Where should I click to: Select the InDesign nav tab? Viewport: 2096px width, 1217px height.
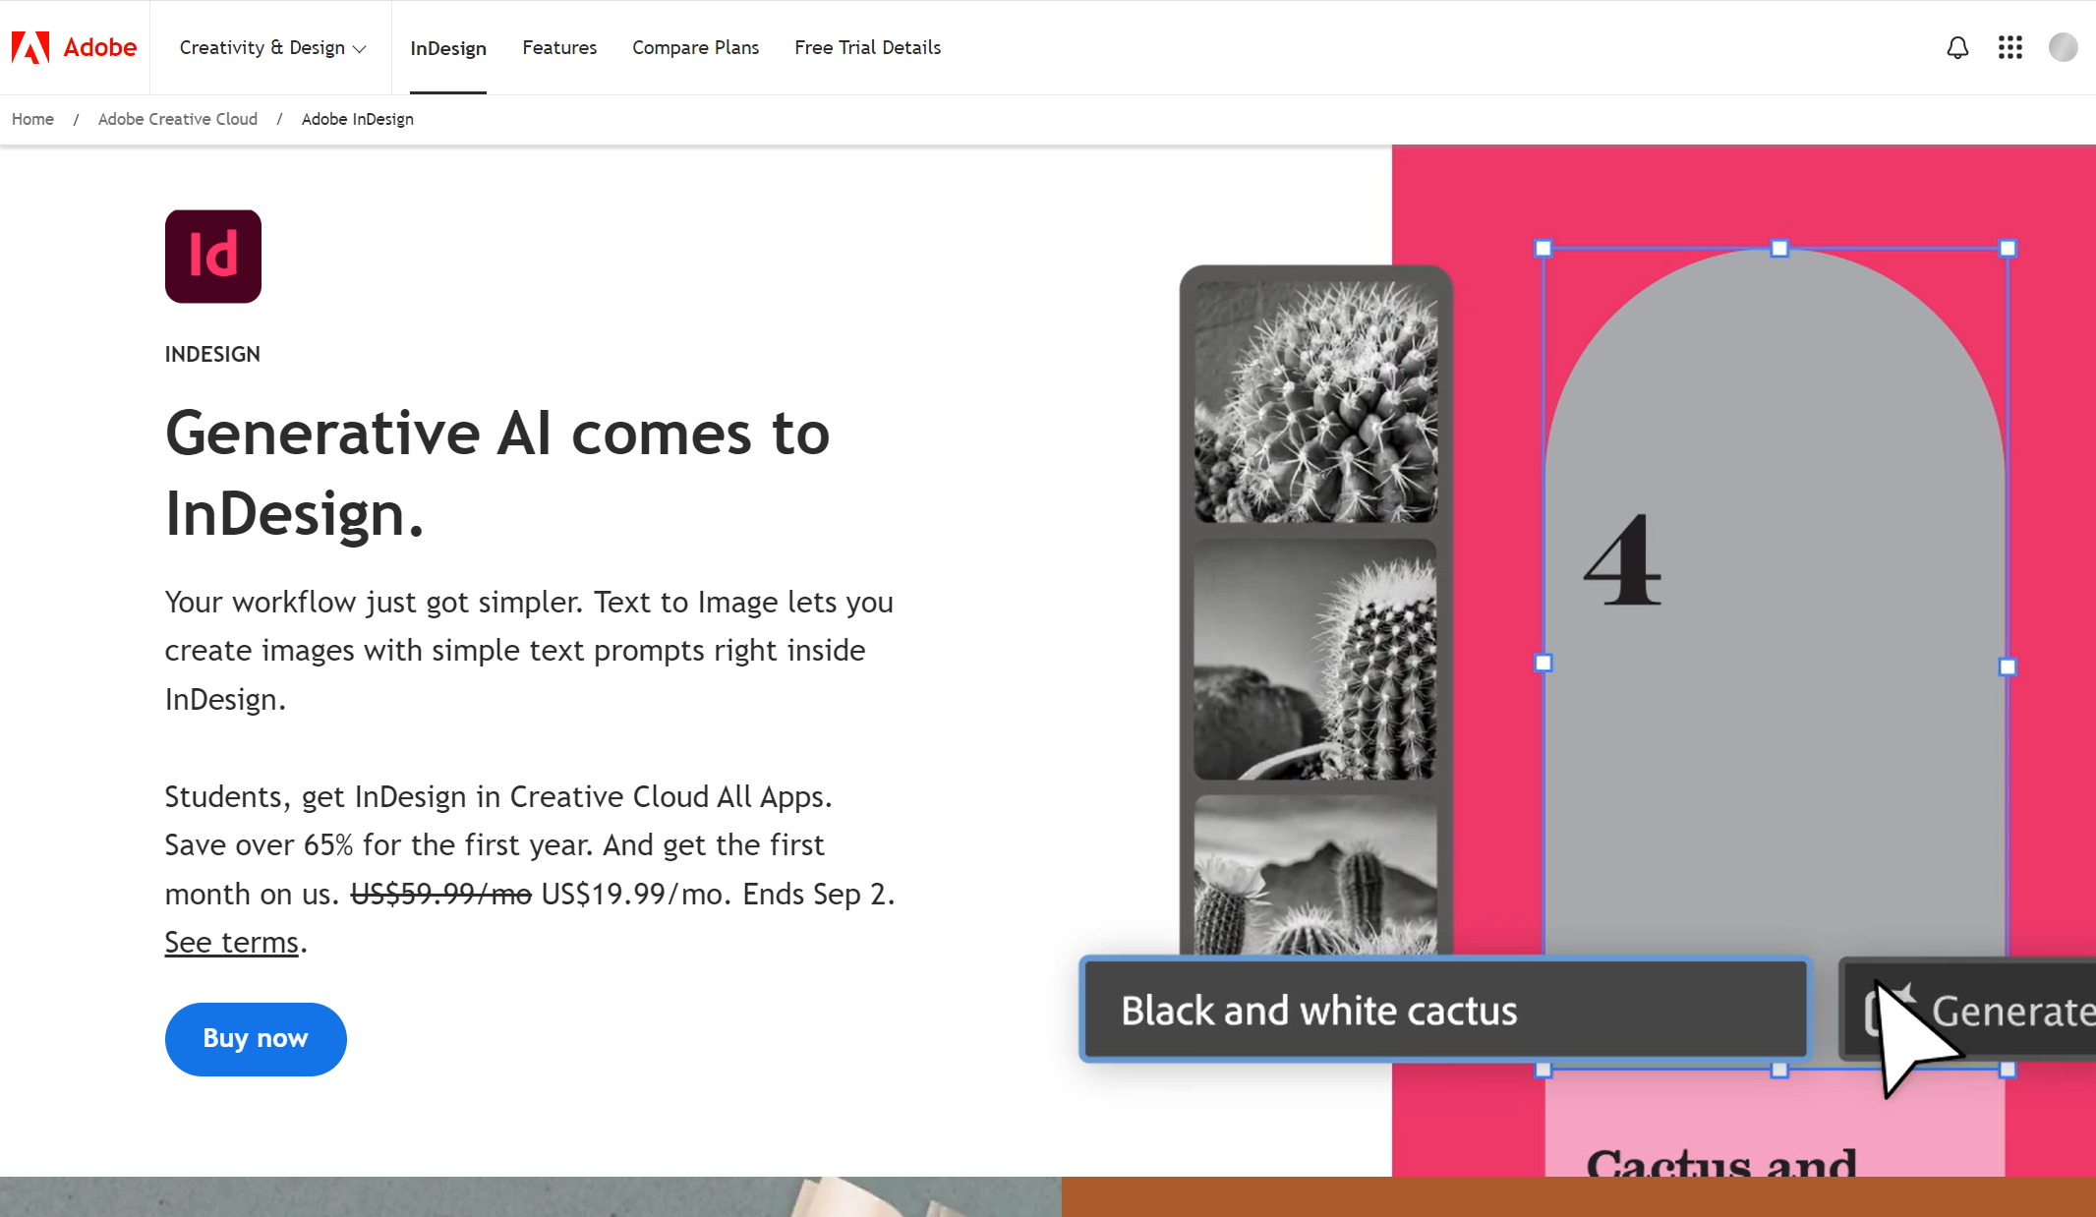pos(448,48)
